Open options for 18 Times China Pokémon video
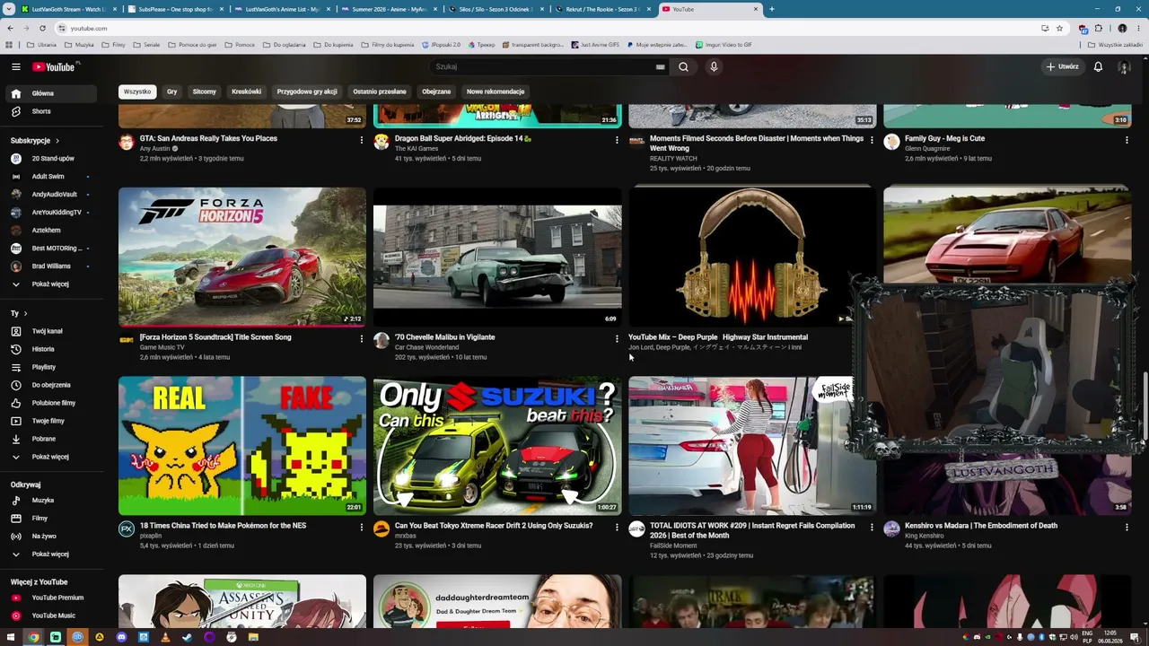This screenshot has width=1149, height=646. pos(362,527)
